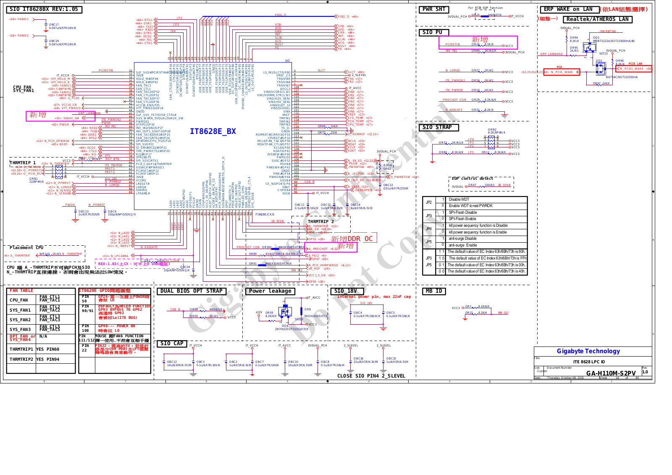Select the "CPU_FAN" row in fan table
The image size is (672, 475).
tap(41, 300)
